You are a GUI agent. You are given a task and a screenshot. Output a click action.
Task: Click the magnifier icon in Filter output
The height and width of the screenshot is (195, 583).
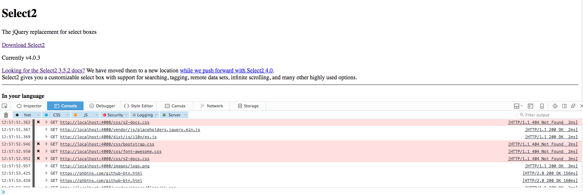[x=522, y=115]
